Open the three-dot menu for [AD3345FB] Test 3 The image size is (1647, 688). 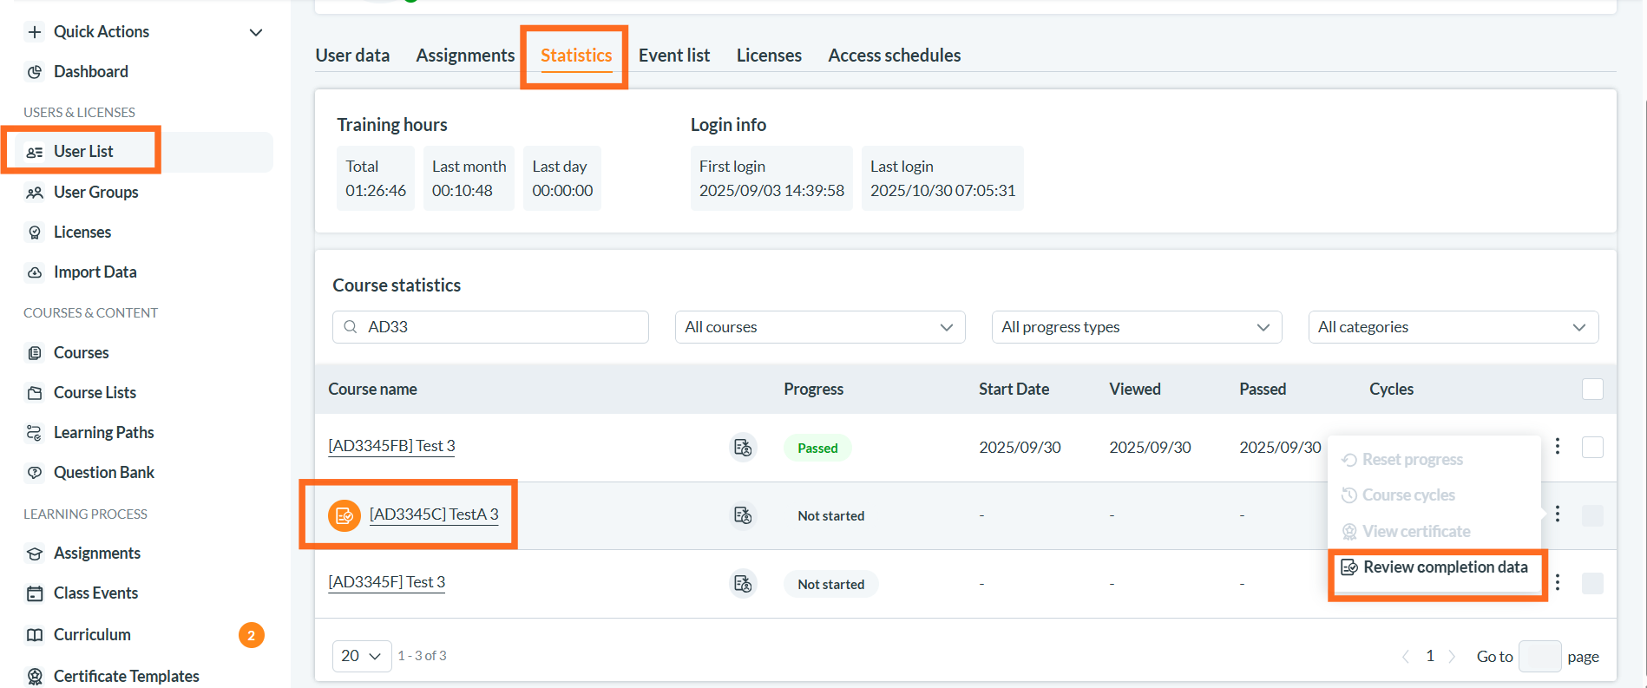point(1558,446)
